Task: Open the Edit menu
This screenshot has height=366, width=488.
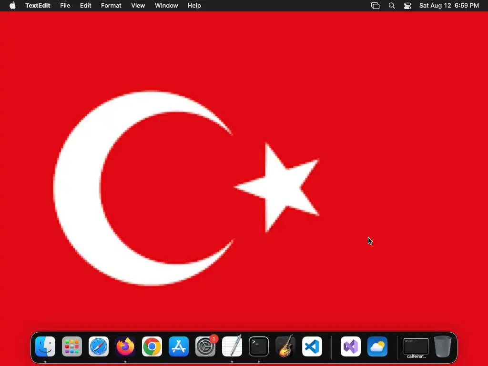Action: tap(86, 6)
